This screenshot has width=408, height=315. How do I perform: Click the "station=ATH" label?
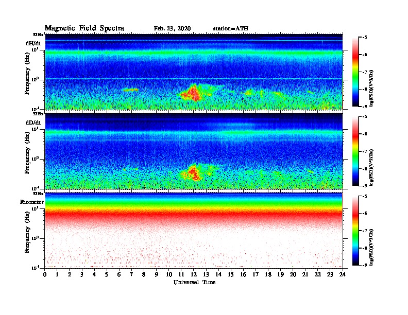231,29
